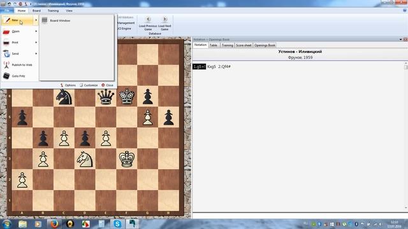The image size is (408, 229).
Task: Click the highlighted move 1.g5+!
Action: click(200, 67)
